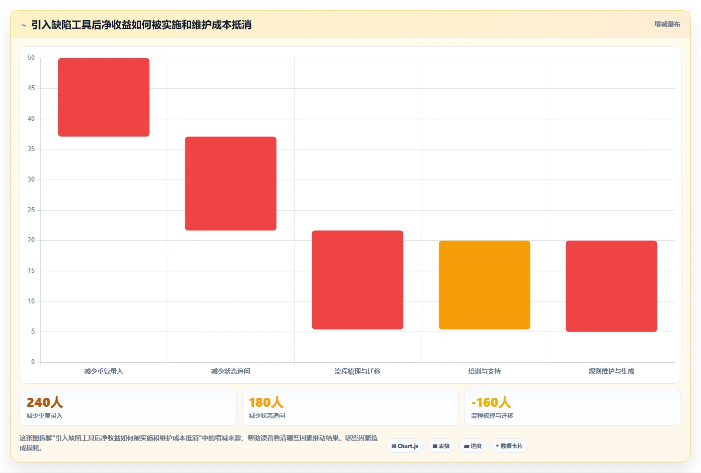Click the 规则维护与集成 x-axis label

pos(611,371)
